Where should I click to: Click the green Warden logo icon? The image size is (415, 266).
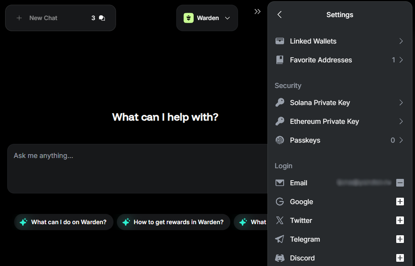pos(189,18)
